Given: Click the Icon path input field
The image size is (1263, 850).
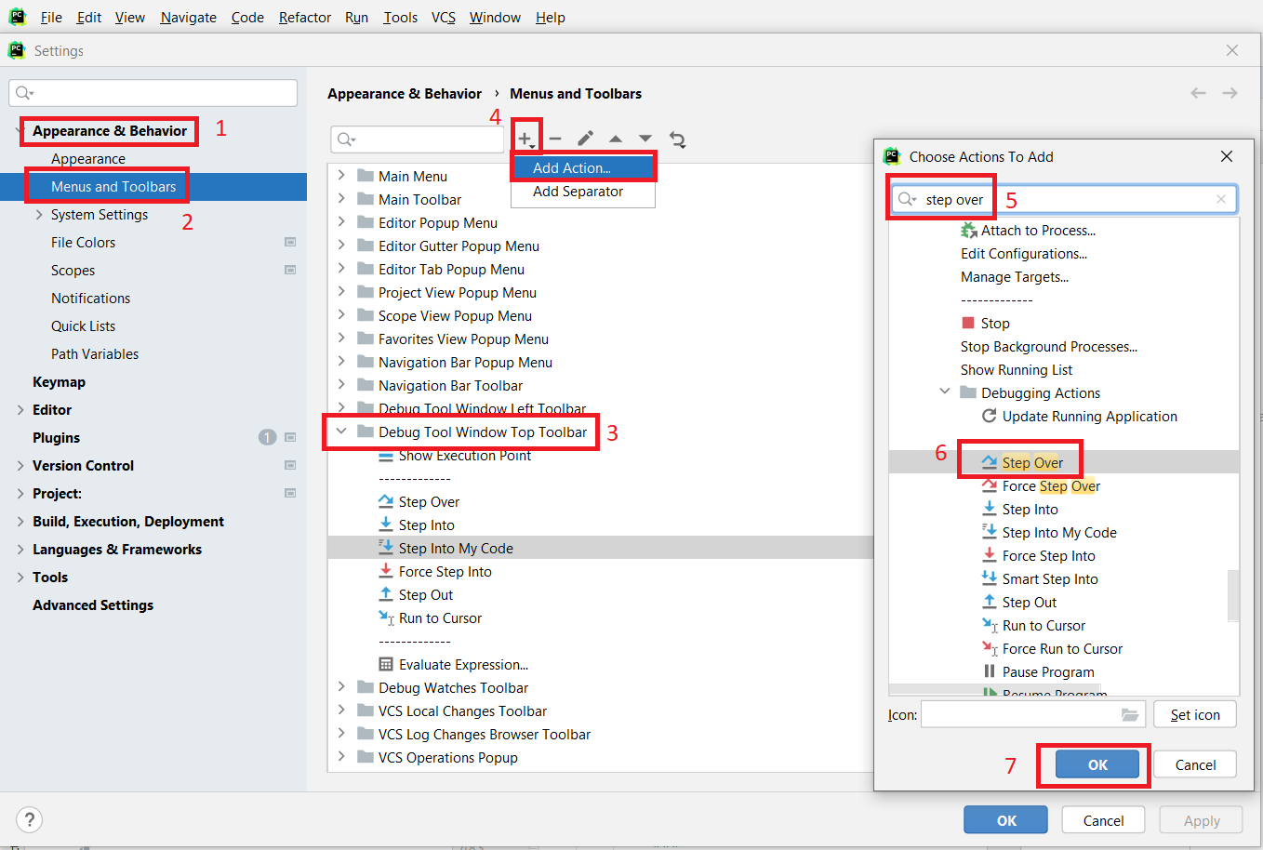Looking at the screenshot, I should (x=1031, y=714).
